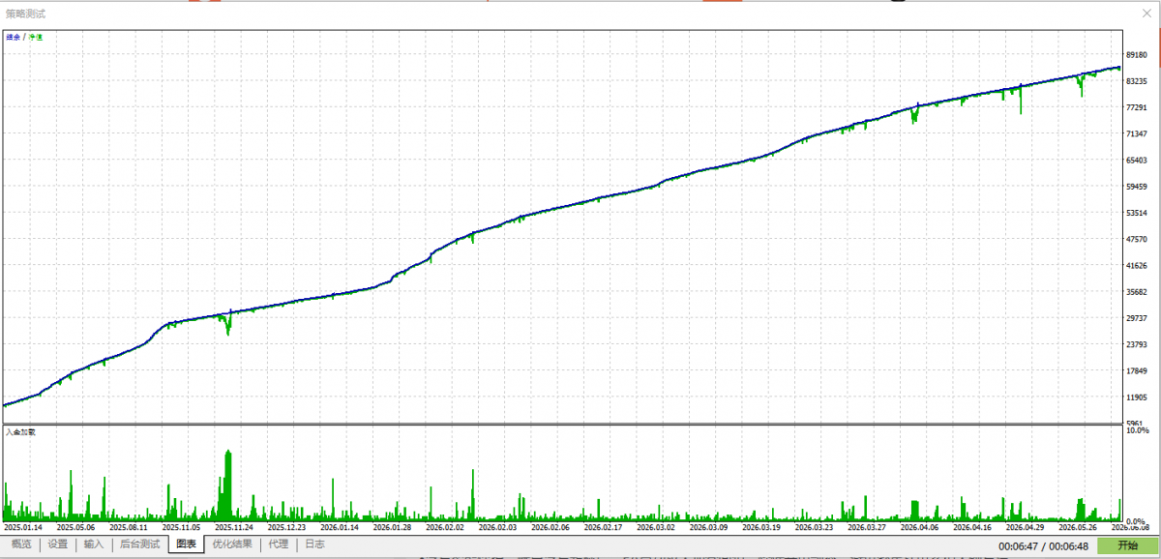Click the 83235 axis value
Screen dimensions: 1161x559
pyautogui.click(x=1137, y=81)
